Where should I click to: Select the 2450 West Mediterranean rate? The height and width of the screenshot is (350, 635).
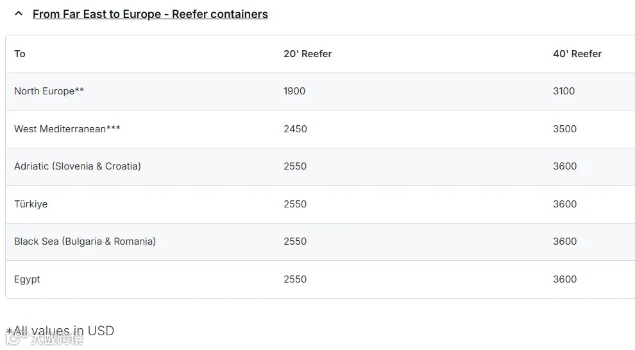(x=295, y=129)
